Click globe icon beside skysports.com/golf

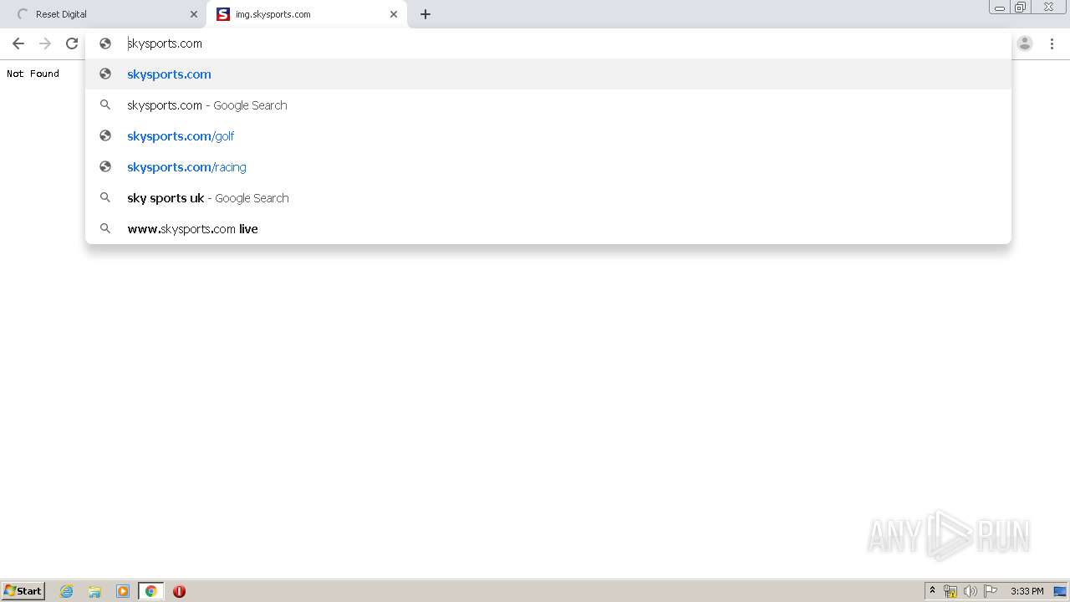pos(105,135)
